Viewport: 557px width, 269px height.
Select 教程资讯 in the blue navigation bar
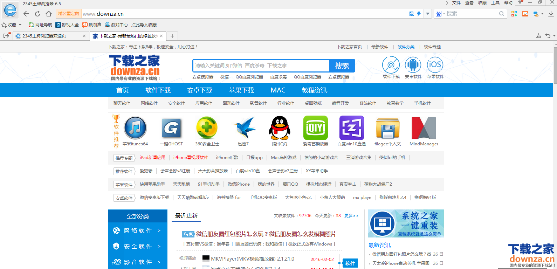tap(315, 90)
